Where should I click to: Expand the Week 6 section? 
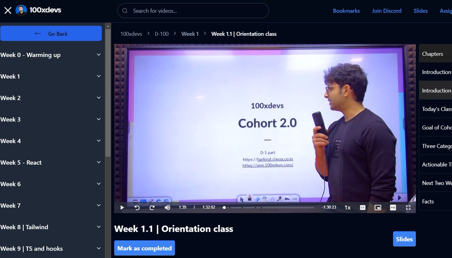[x=51, y=184]
